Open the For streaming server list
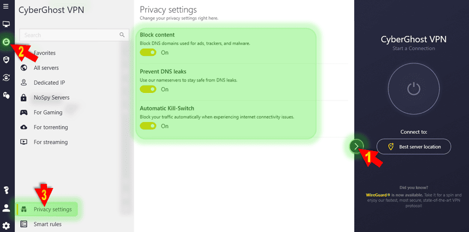 coord(50,142)
